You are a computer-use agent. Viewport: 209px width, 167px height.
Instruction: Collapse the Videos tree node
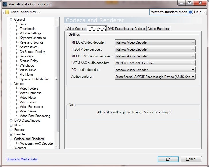[11, 84]
